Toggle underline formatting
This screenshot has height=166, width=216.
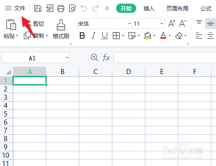point(105,35)
